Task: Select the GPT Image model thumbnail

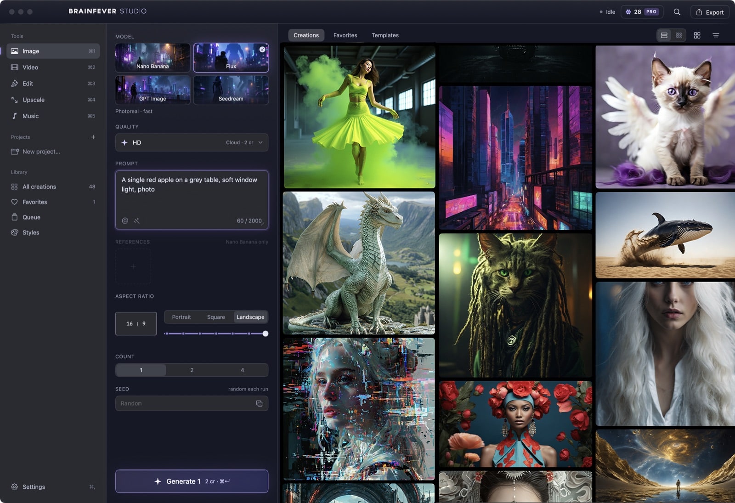Action: click(x=153, y=90)
